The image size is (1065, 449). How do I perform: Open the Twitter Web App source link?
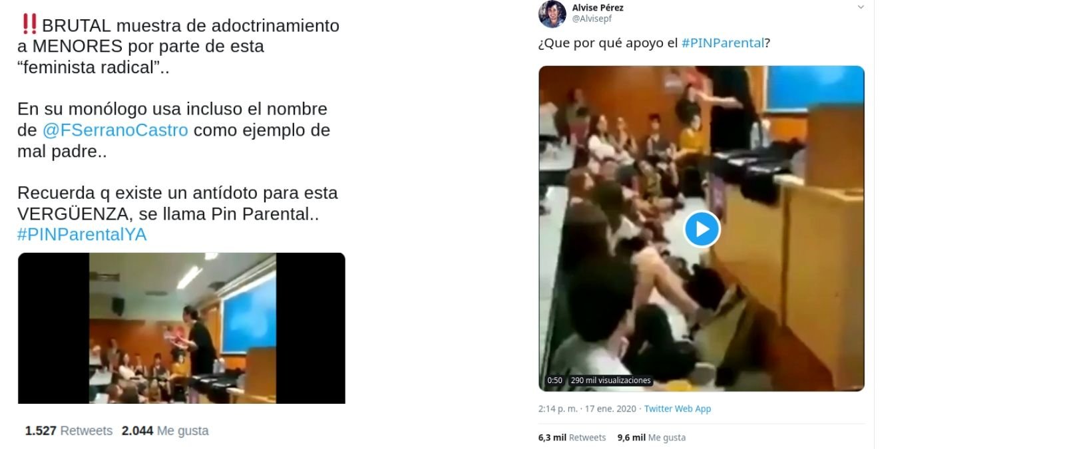coord(678,408)
